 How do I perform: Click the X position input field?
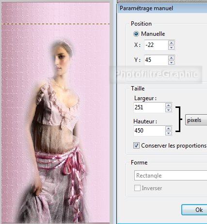tap(156, 45)
